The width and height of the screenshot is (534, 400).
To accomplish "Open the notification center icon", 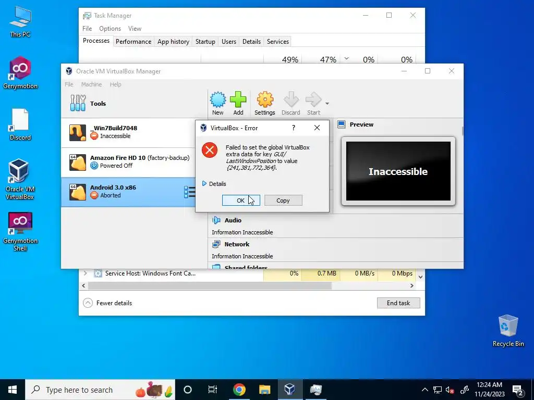I will 518,390.
